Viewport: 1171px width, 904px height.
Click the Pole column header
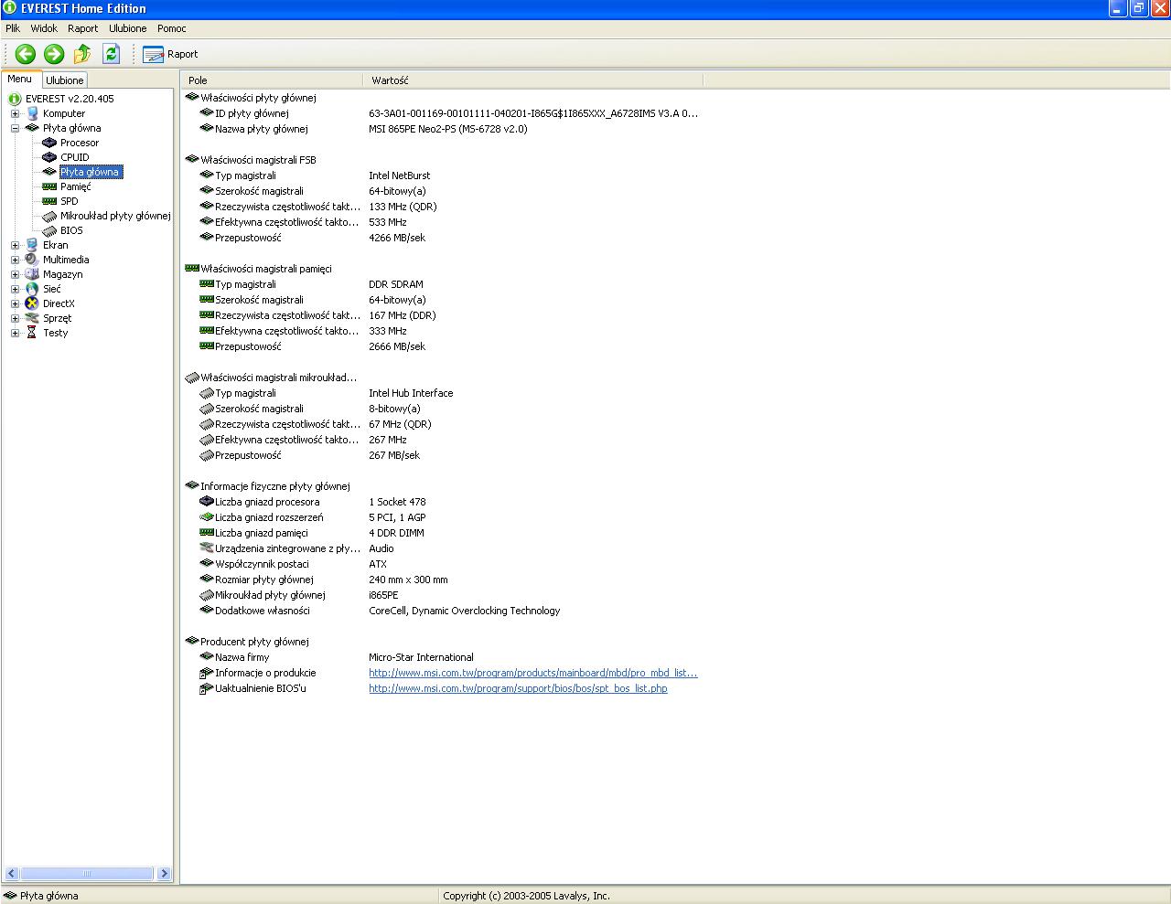click(272, 80)
